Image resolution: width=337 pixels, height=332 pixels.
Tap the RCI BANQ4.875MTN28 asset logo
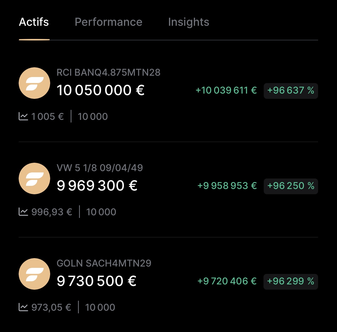coord(34,83)
